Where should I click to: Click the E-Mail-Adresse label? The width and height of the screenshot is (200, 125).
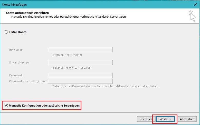(x=19, y=62)
